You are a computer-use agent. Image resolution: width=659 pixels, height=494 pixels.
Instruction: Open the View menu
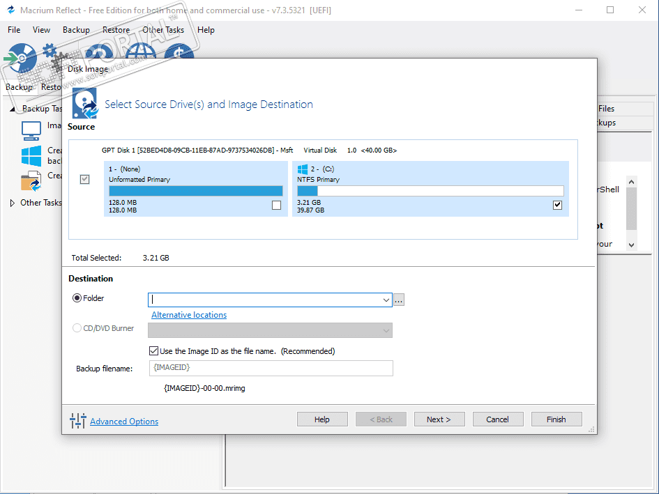pos(41,30)
